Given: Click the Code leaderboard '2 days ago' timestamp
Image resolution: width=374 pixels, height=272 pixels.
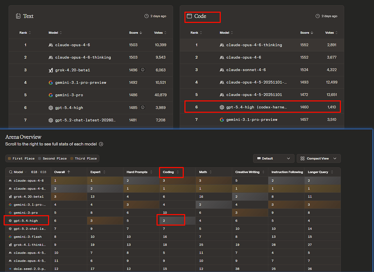Looking at the screenshot, I should (x=329, y=16).
